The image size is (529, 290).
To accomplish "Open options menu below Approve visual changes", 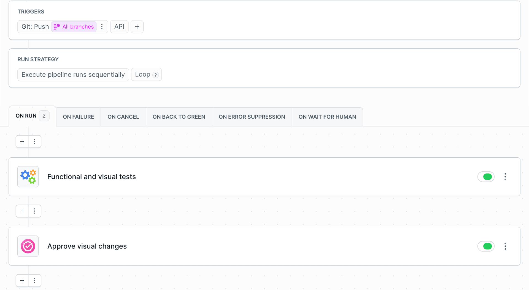I will coord(35,281).
